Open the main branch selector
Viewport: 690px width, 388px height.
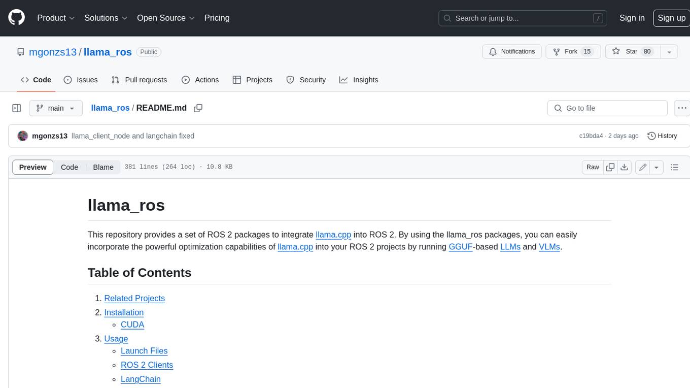pos(56,108)
